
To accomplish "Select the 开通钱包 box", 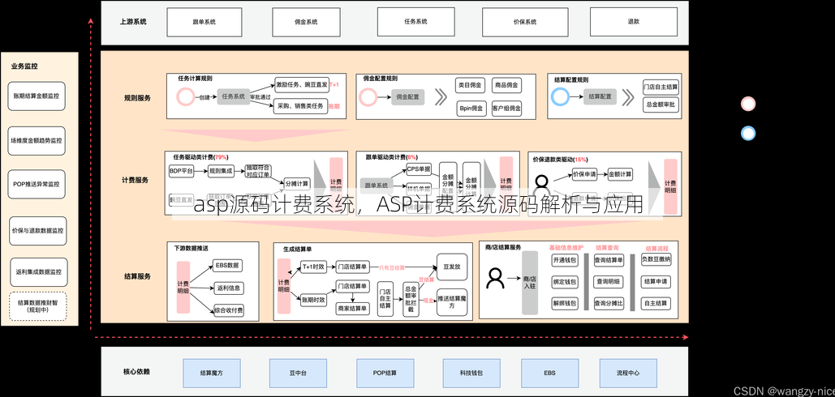I will [565, 260].
